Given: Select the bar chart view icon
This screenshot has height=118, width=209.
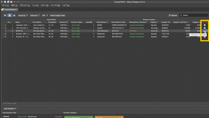Looking at the screenshot, I should tap(14, 15).
